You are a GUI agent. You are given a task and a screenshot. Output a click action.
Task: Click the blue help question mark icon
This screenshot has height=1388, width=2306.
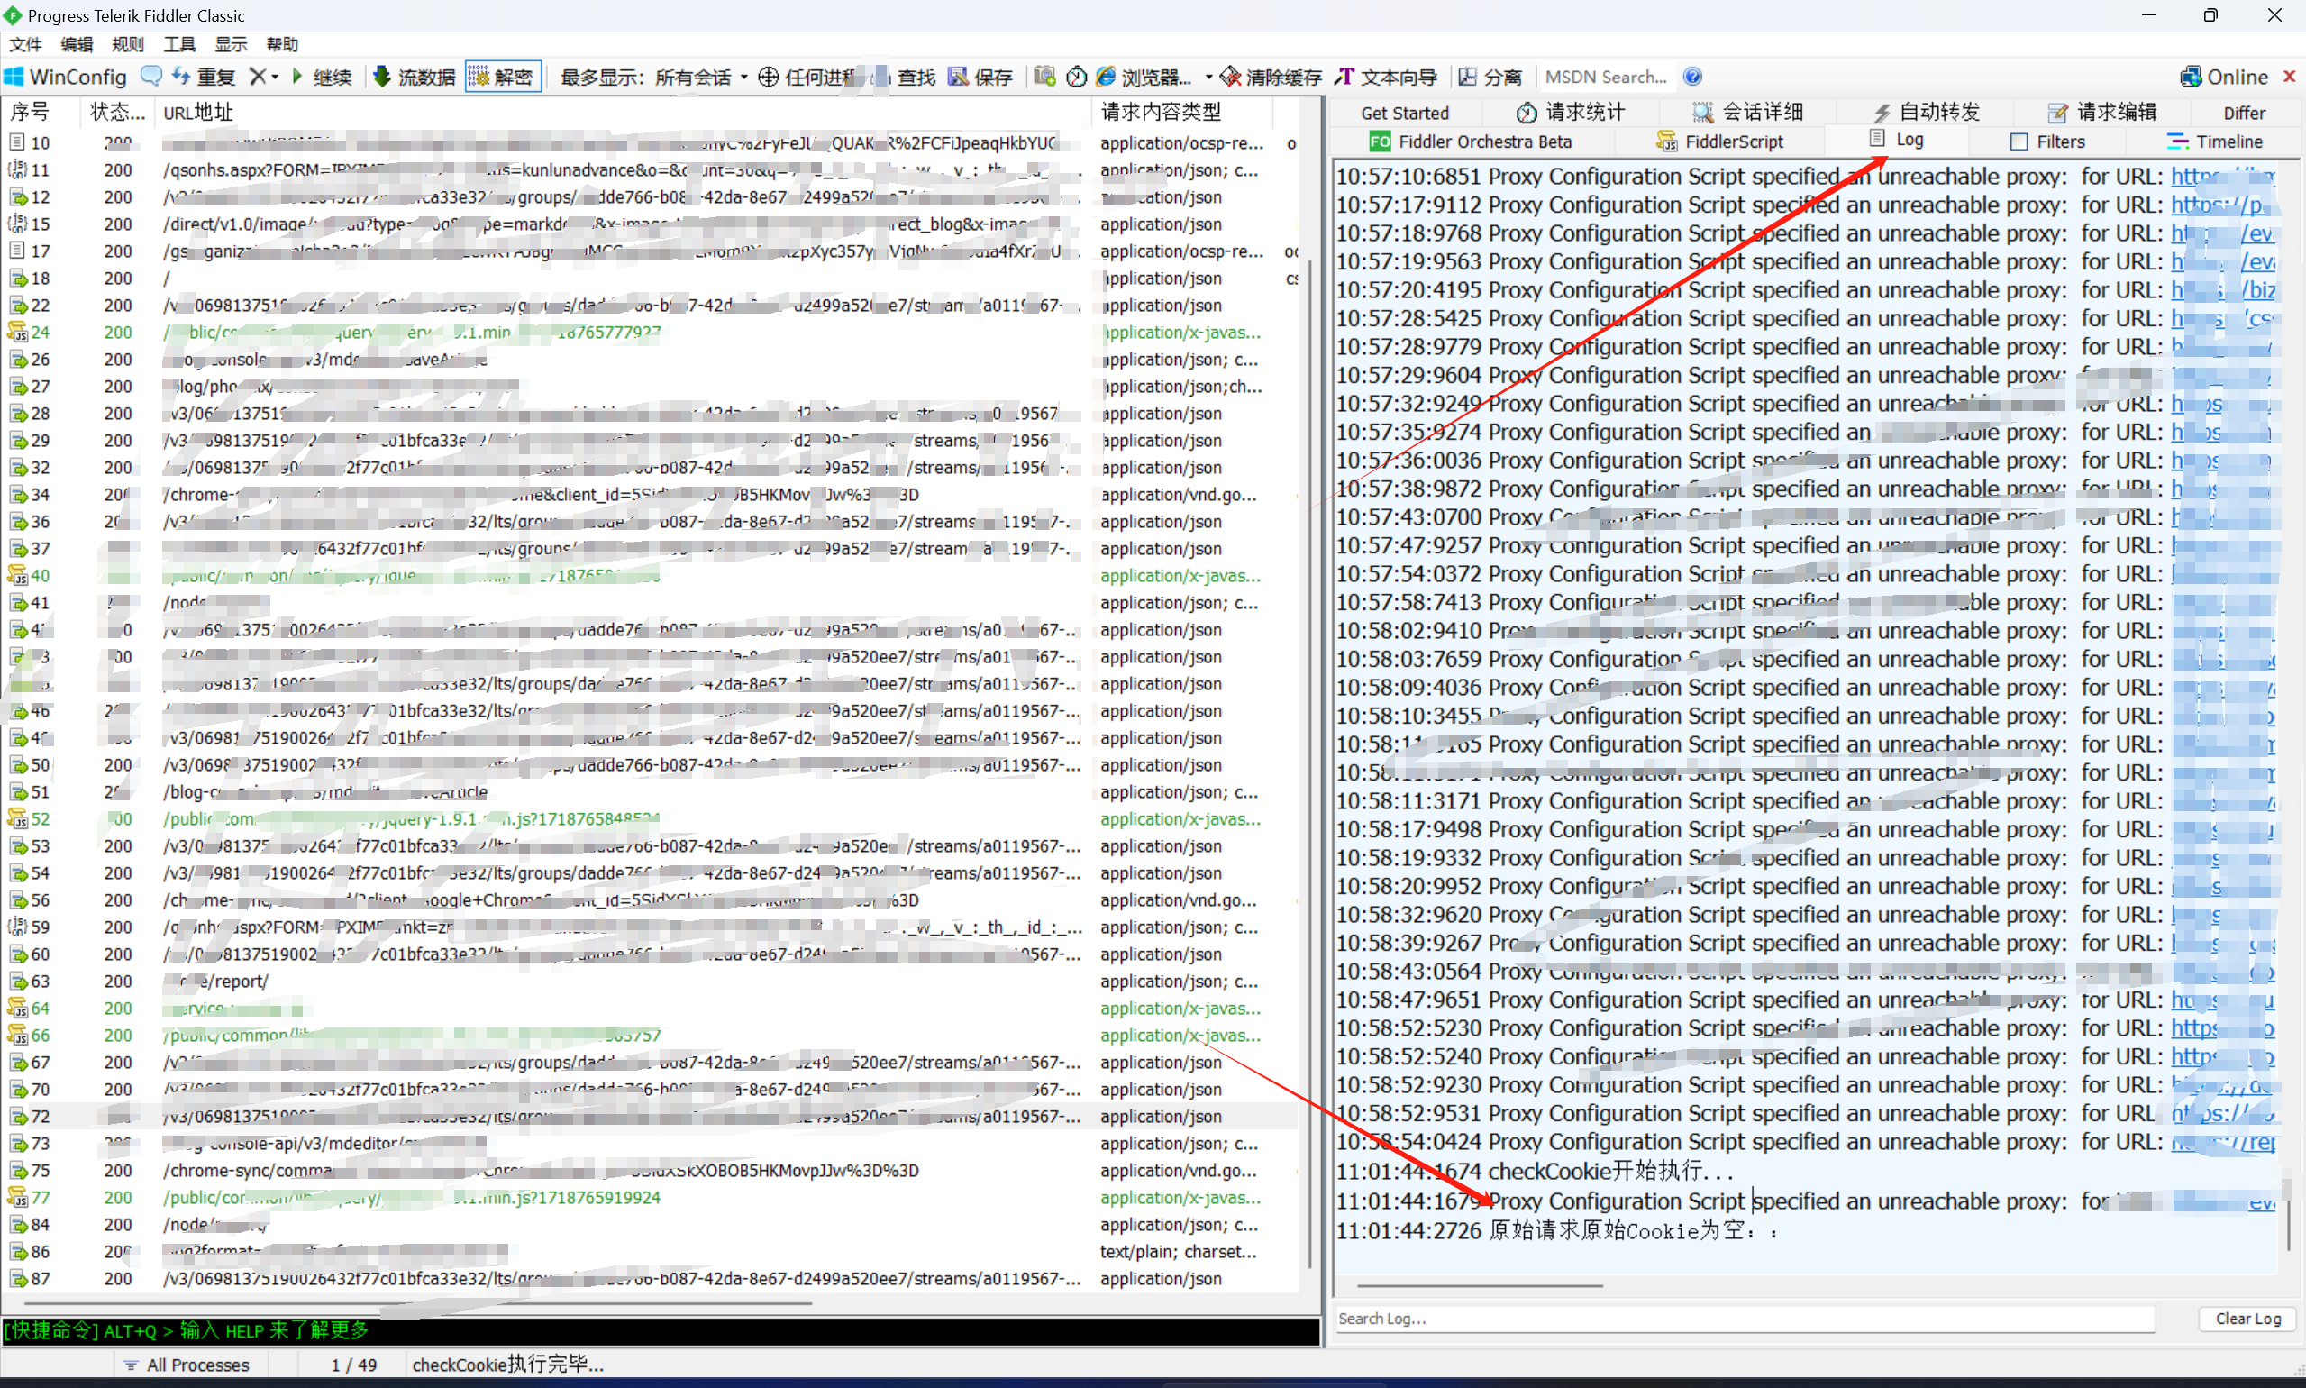[1691, 77]
